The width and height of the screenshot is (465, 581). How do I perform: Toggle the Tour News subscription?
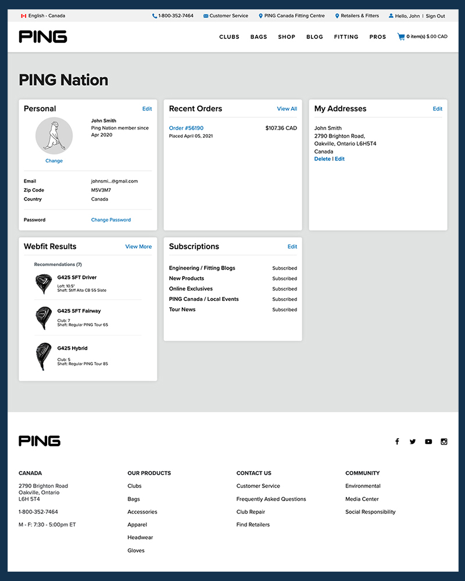pyautogui.click(x=284, y=310)
